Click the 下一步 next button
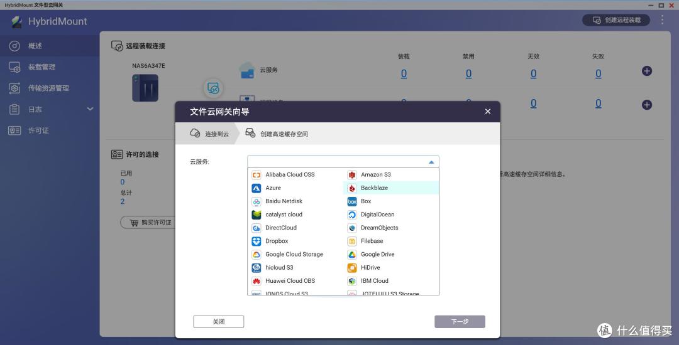Image resolution: width=679 pixels, height=345 pixels. point(460,322)
